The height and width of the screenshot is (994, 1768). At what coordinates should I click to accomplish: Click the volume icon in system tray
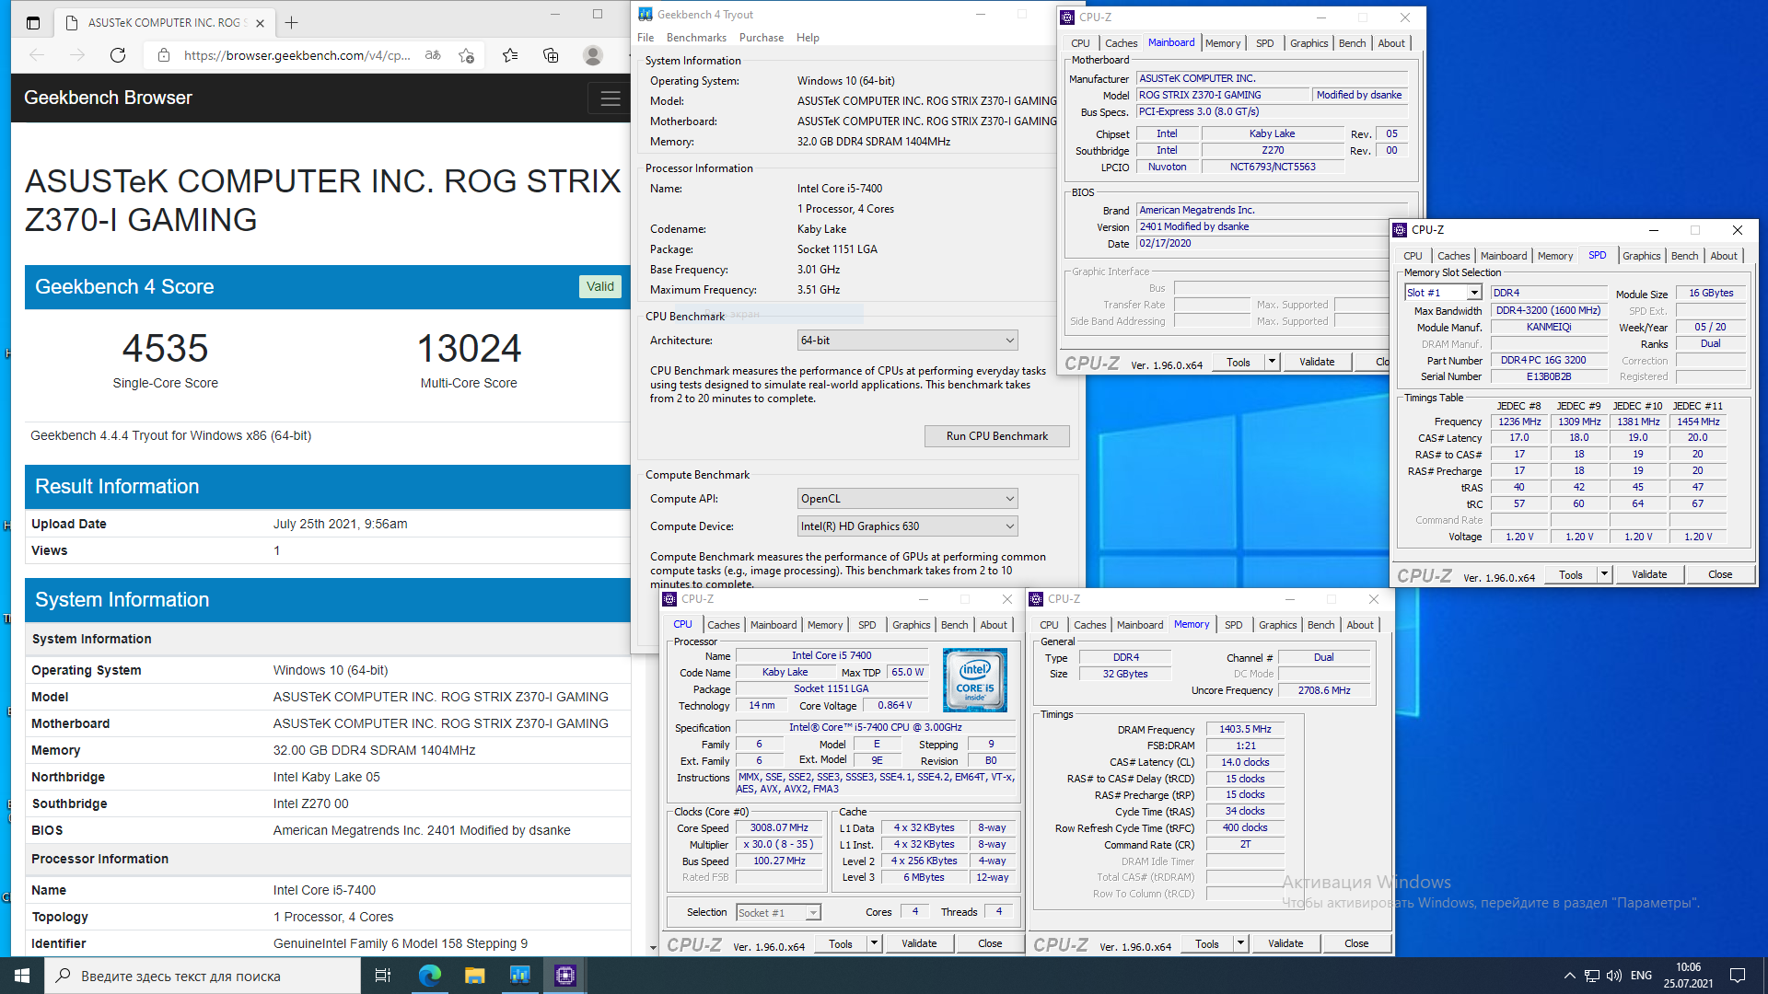[x=1613, y=976]
